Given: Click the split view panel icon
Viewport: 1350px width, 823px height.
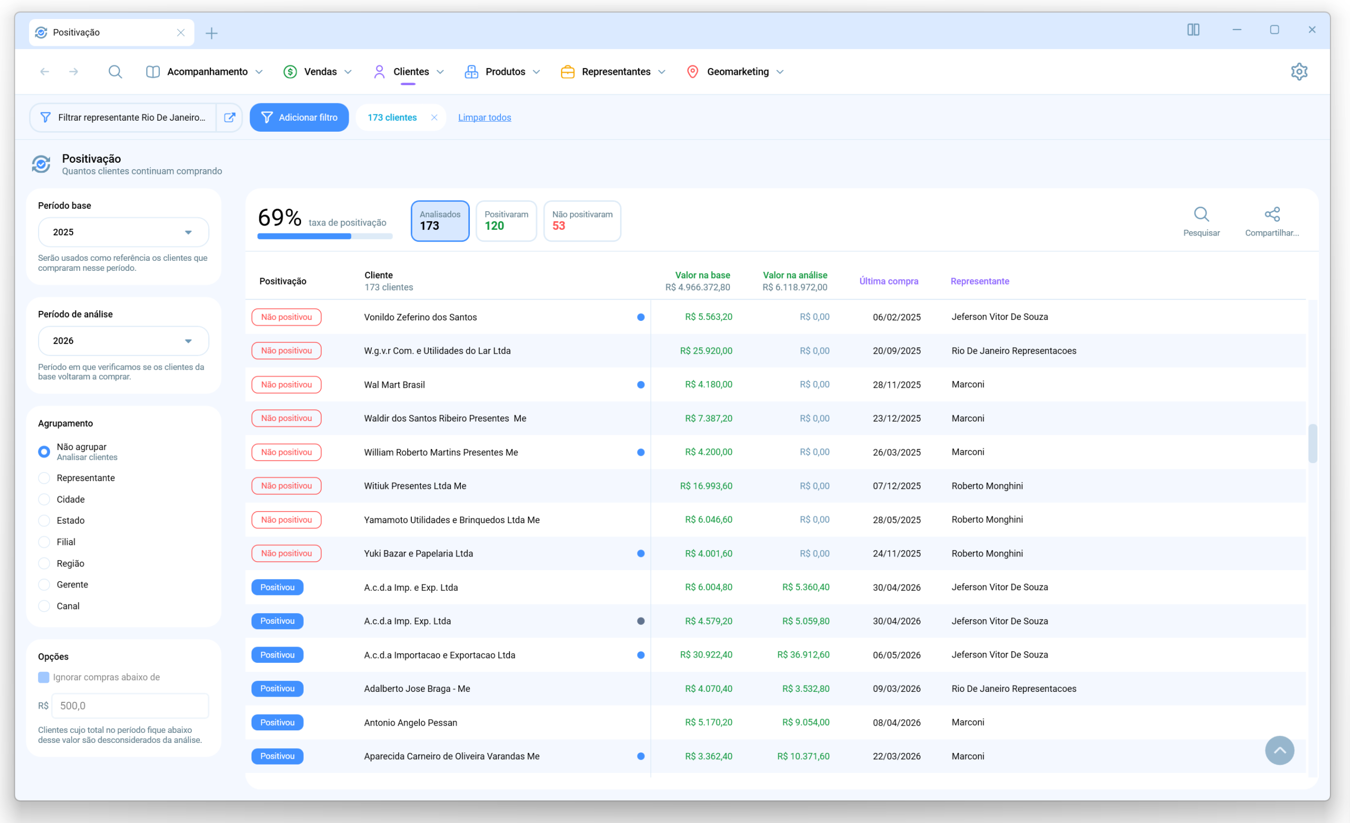Looking at the screenshot, I should pyautogui.click(x=1193, y=30).
